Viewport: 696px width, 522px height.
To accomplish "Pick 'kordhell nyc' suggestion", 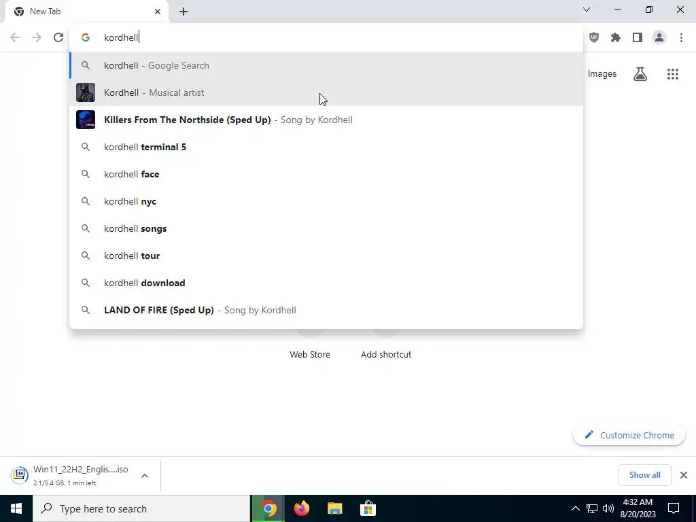I will point(326,201).
